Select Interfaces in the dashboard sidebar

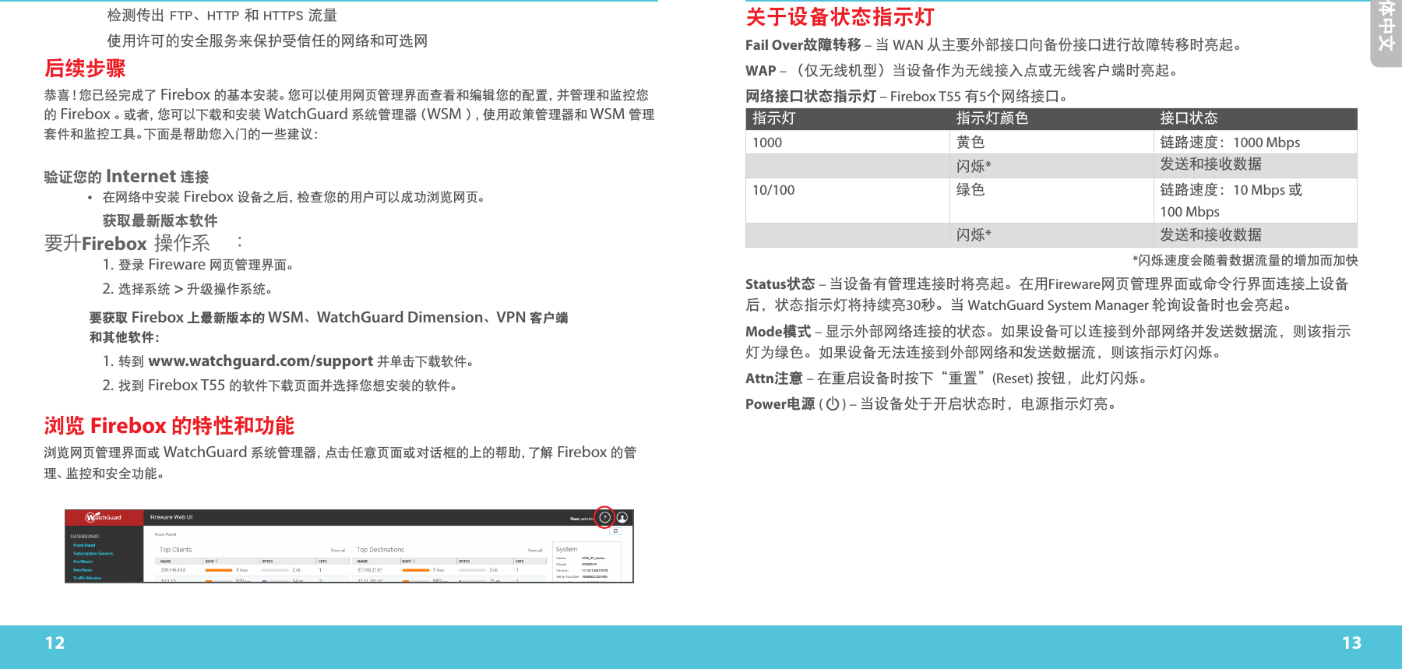point(83,569)
